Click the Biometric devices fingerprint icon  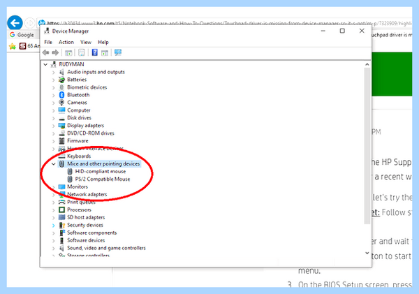[x=61, y=87]
